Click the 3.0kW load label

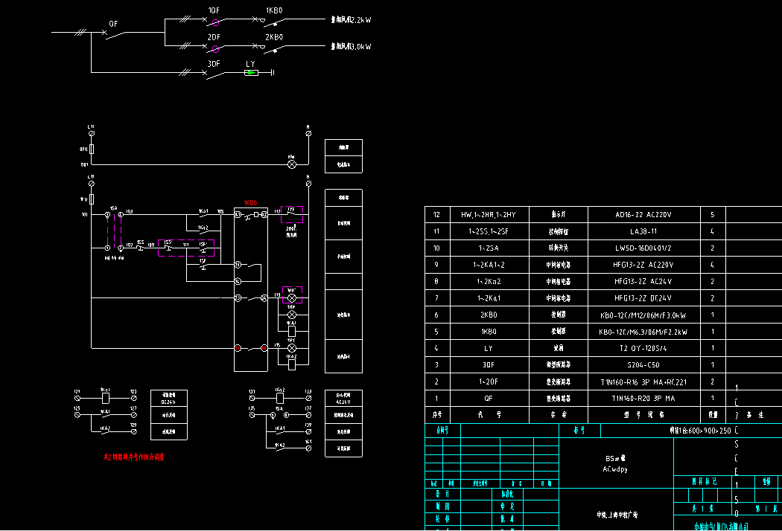[x=351, y=46]
